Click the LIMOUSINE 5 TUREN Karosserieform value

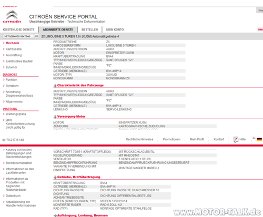pos(121,46)
